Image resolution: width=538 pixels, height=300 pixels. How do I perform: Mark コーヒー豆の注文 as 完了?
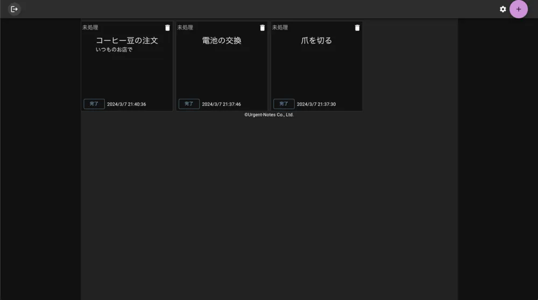94,104
